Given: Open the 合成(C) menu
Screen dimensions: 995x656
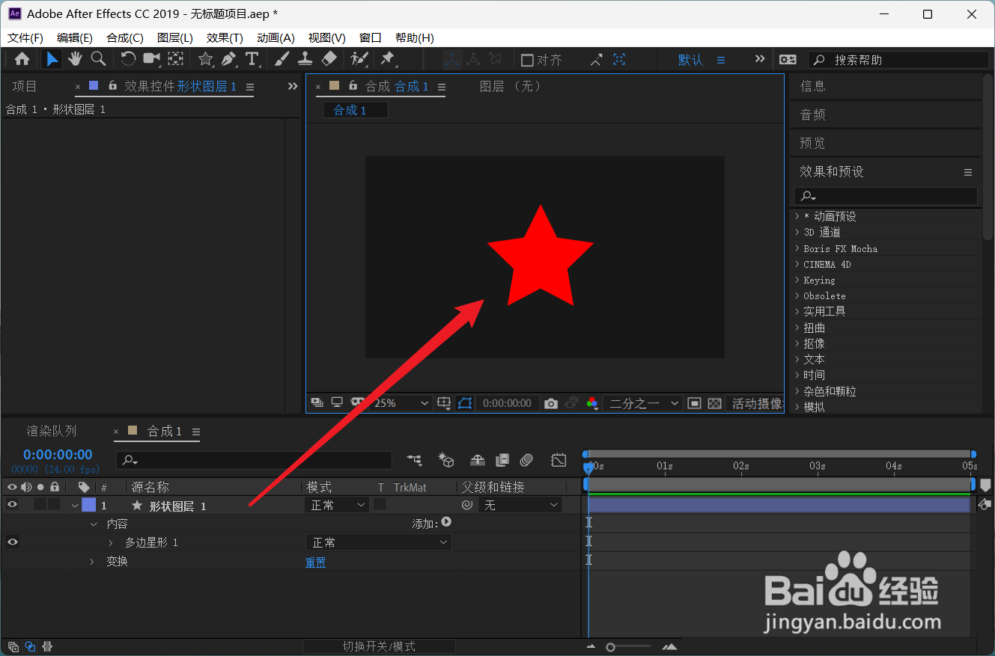Looking at the screenshot, I should point(125,38).
